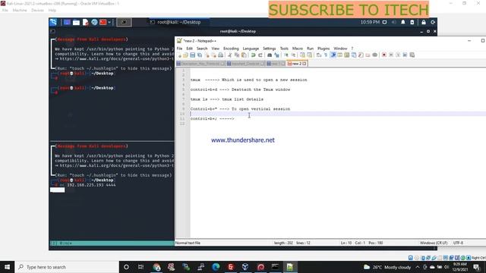
Task: Open the Language menu in Notepad++
Action: [x=251, y=49]
